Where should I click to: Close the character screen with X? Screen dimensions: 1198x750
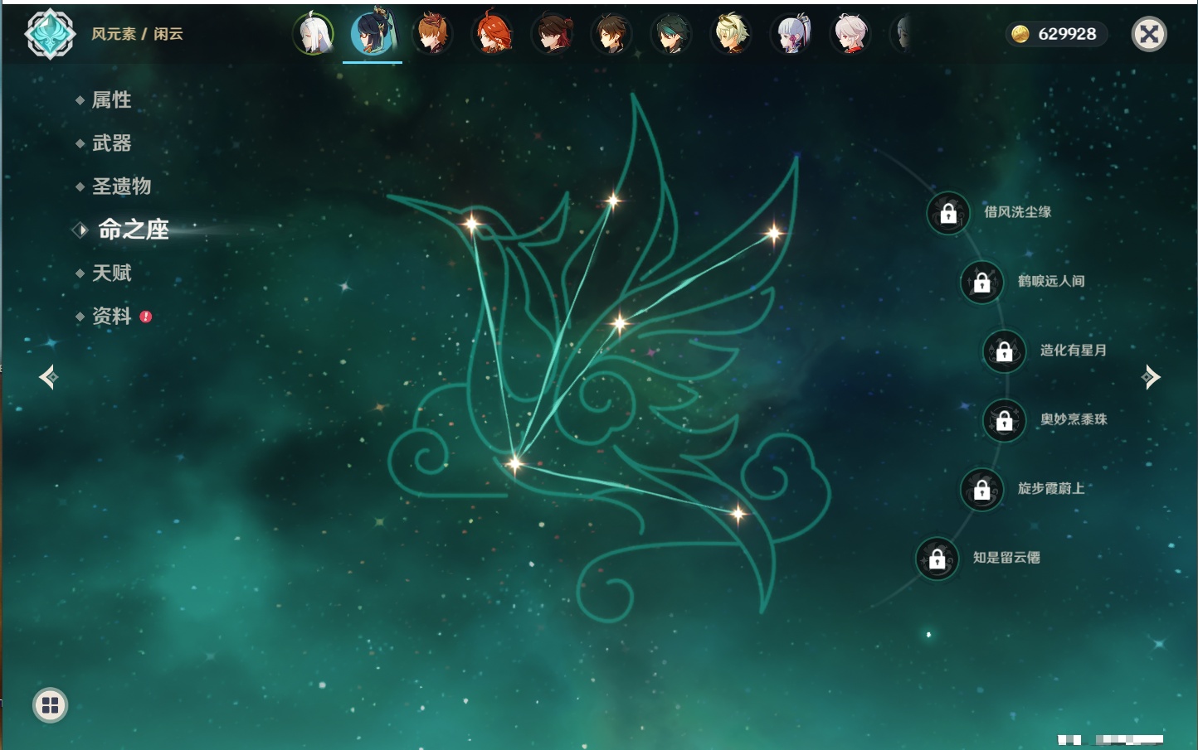[x=1150, y=34]
